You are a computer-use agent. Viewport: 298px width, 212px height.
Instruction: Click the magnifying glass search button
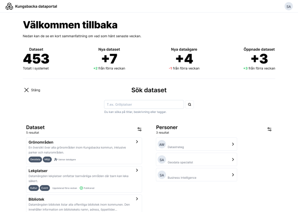point(190,104)
